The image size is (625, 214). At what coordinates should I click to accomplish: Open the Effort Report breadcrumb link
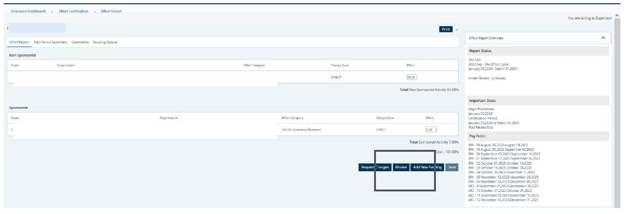tap(112, 11)
